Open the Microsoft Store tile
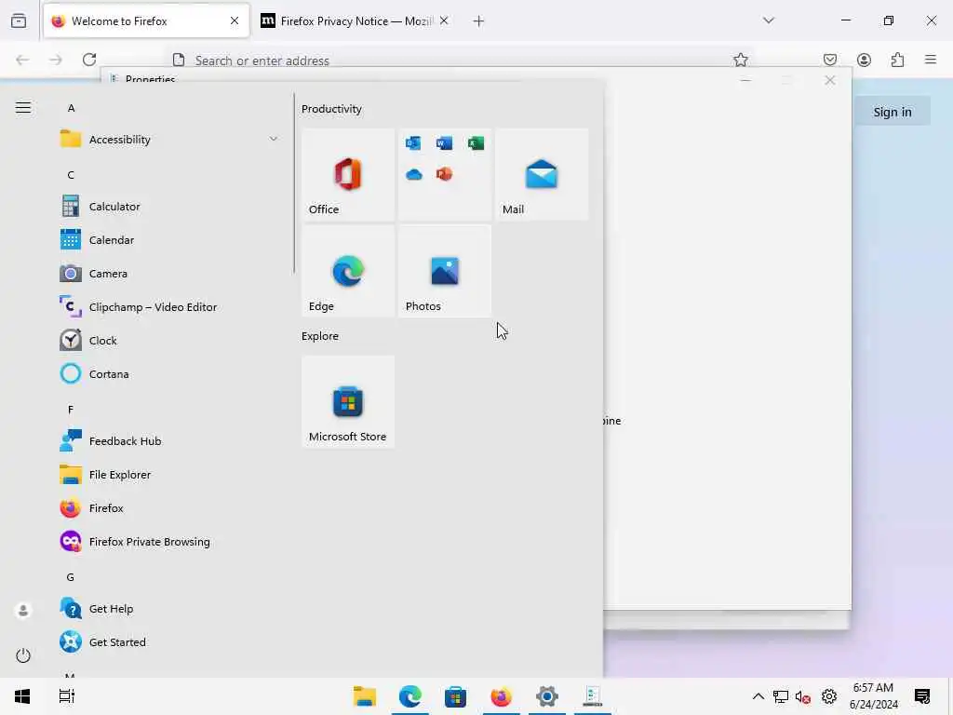The image size is (953, 715). click(x=348, y=402)
